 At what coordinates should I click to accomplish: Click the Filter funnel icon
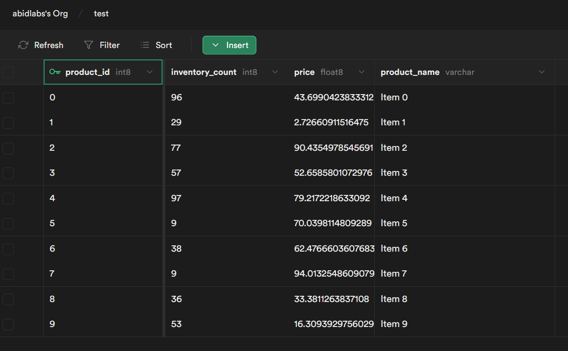tap(88, 45)
